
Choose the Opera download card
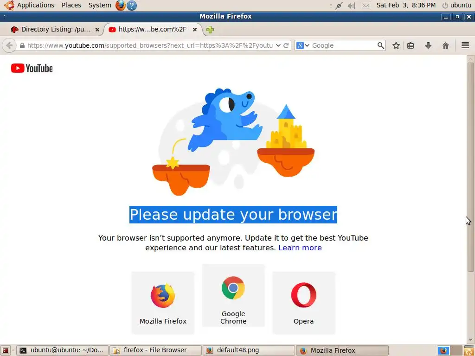303,303
